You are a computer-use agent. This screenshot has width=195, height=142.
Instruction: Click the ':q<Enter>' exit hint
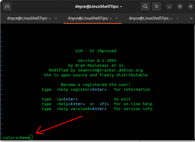click(x=67, y=99)
